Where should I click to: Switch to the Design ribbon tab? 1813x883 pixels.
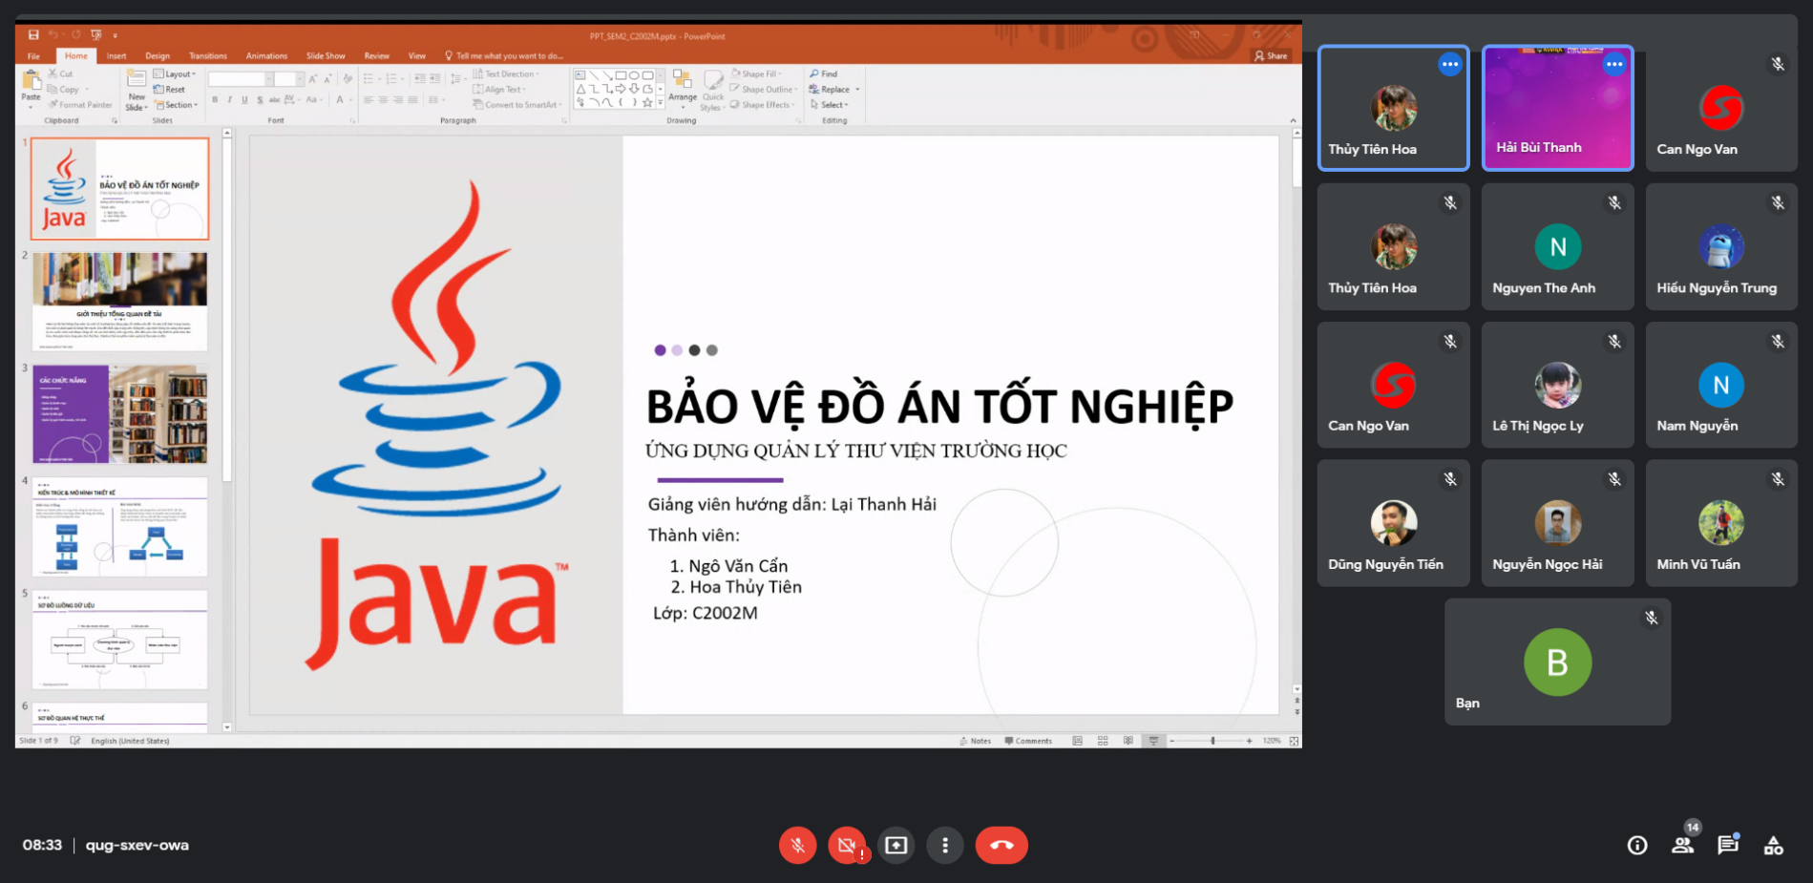click(x=158, y=56)
